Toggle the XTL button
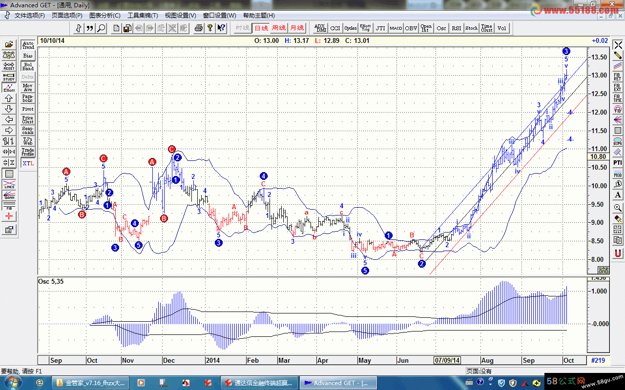This screenshot has width=625, height=390. (x=28, y=163)
